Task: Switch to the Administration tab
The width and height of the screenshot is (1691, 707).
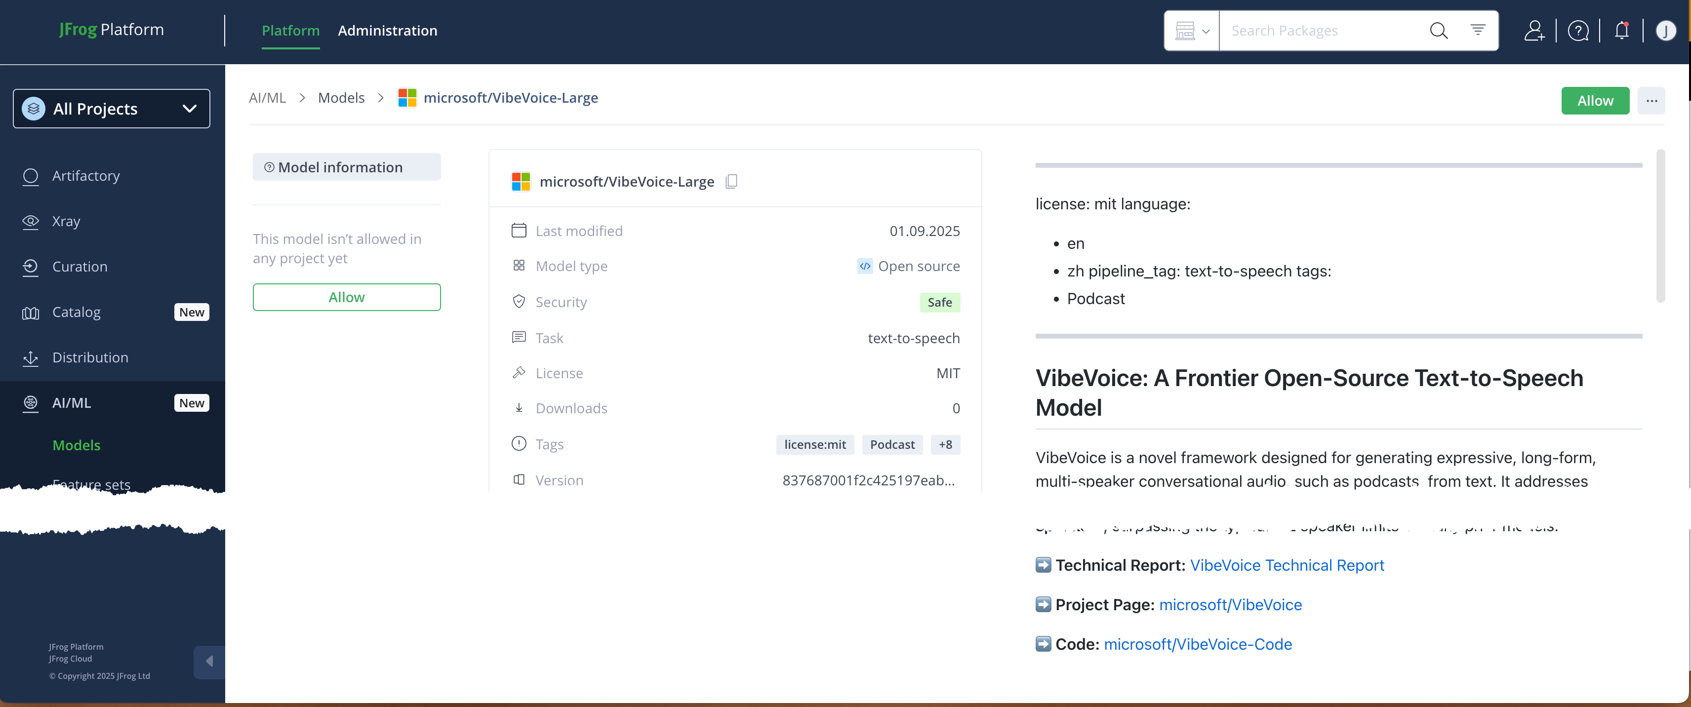Action: (387, 31)
